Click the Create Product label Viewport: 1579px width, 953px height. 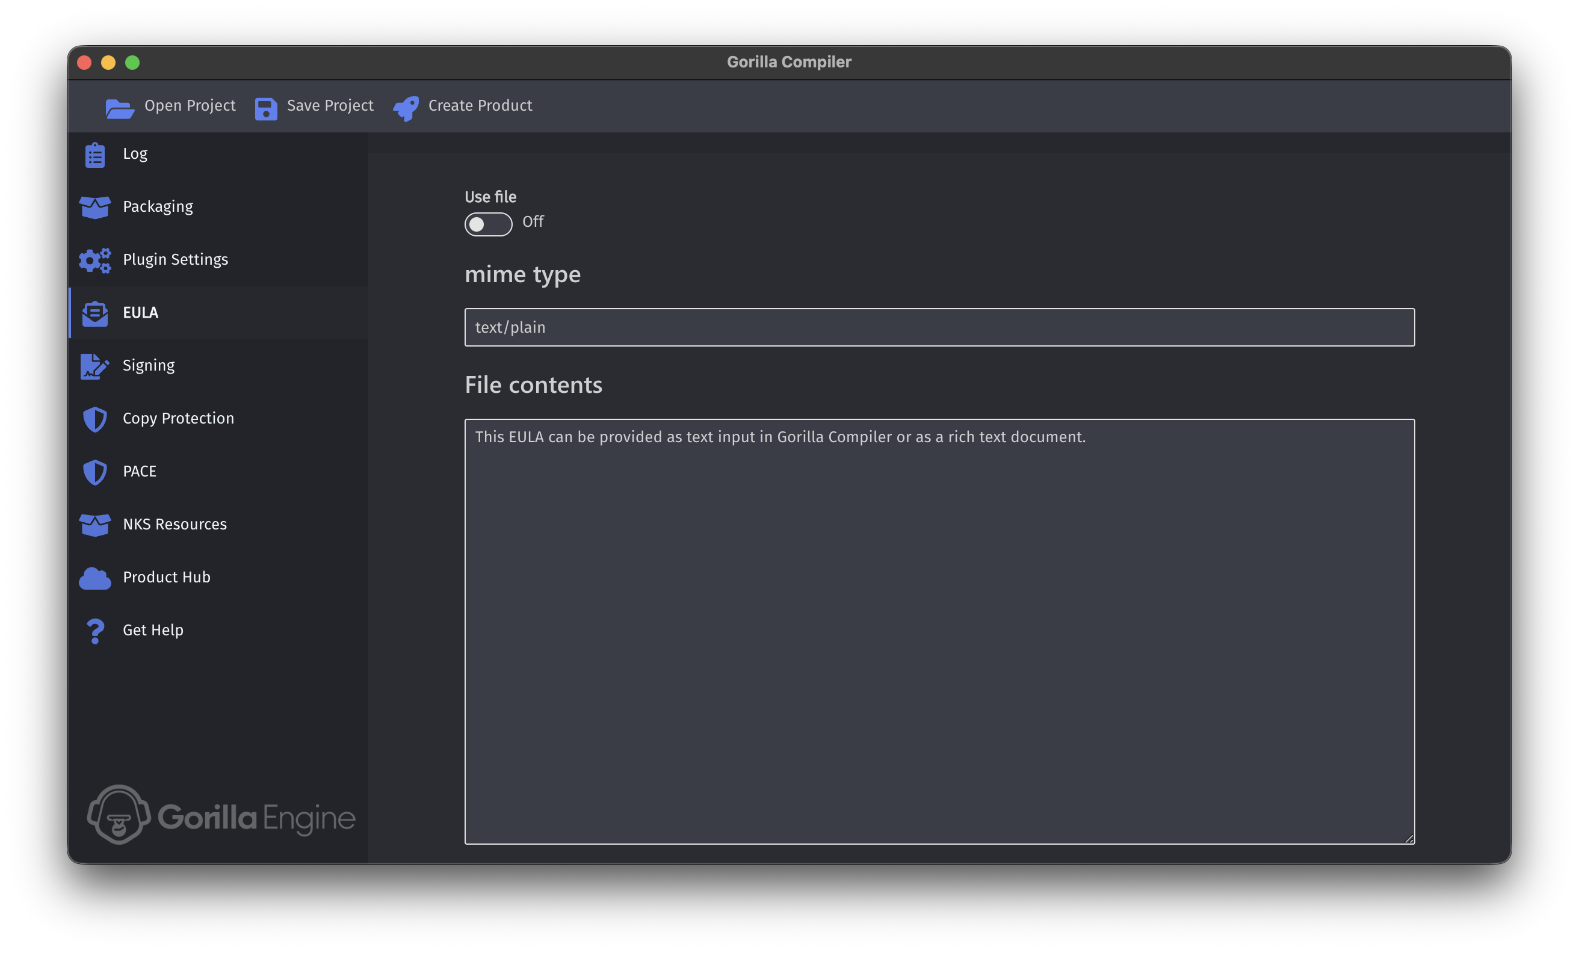pyautogui.click(x=480, y=106)
